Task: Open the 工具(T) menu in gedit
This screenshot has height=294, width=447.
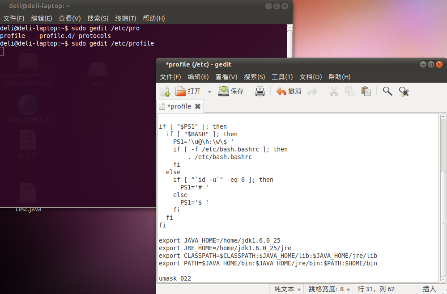Action: tap(281, 76)
